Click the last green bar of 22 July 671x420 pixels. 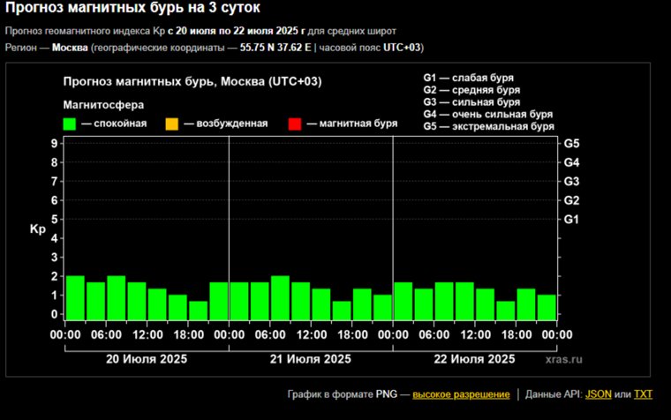pos(547,308)
